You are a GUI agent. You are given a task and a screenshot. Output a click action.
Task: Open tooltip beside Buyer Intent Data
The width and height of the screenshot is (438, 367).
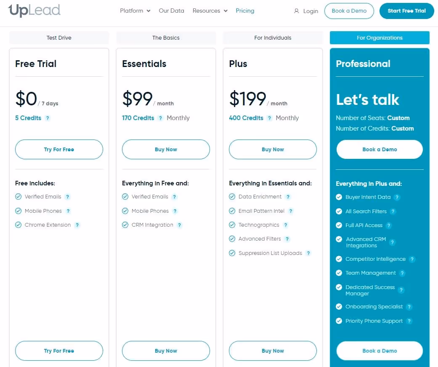pos(397,197)
